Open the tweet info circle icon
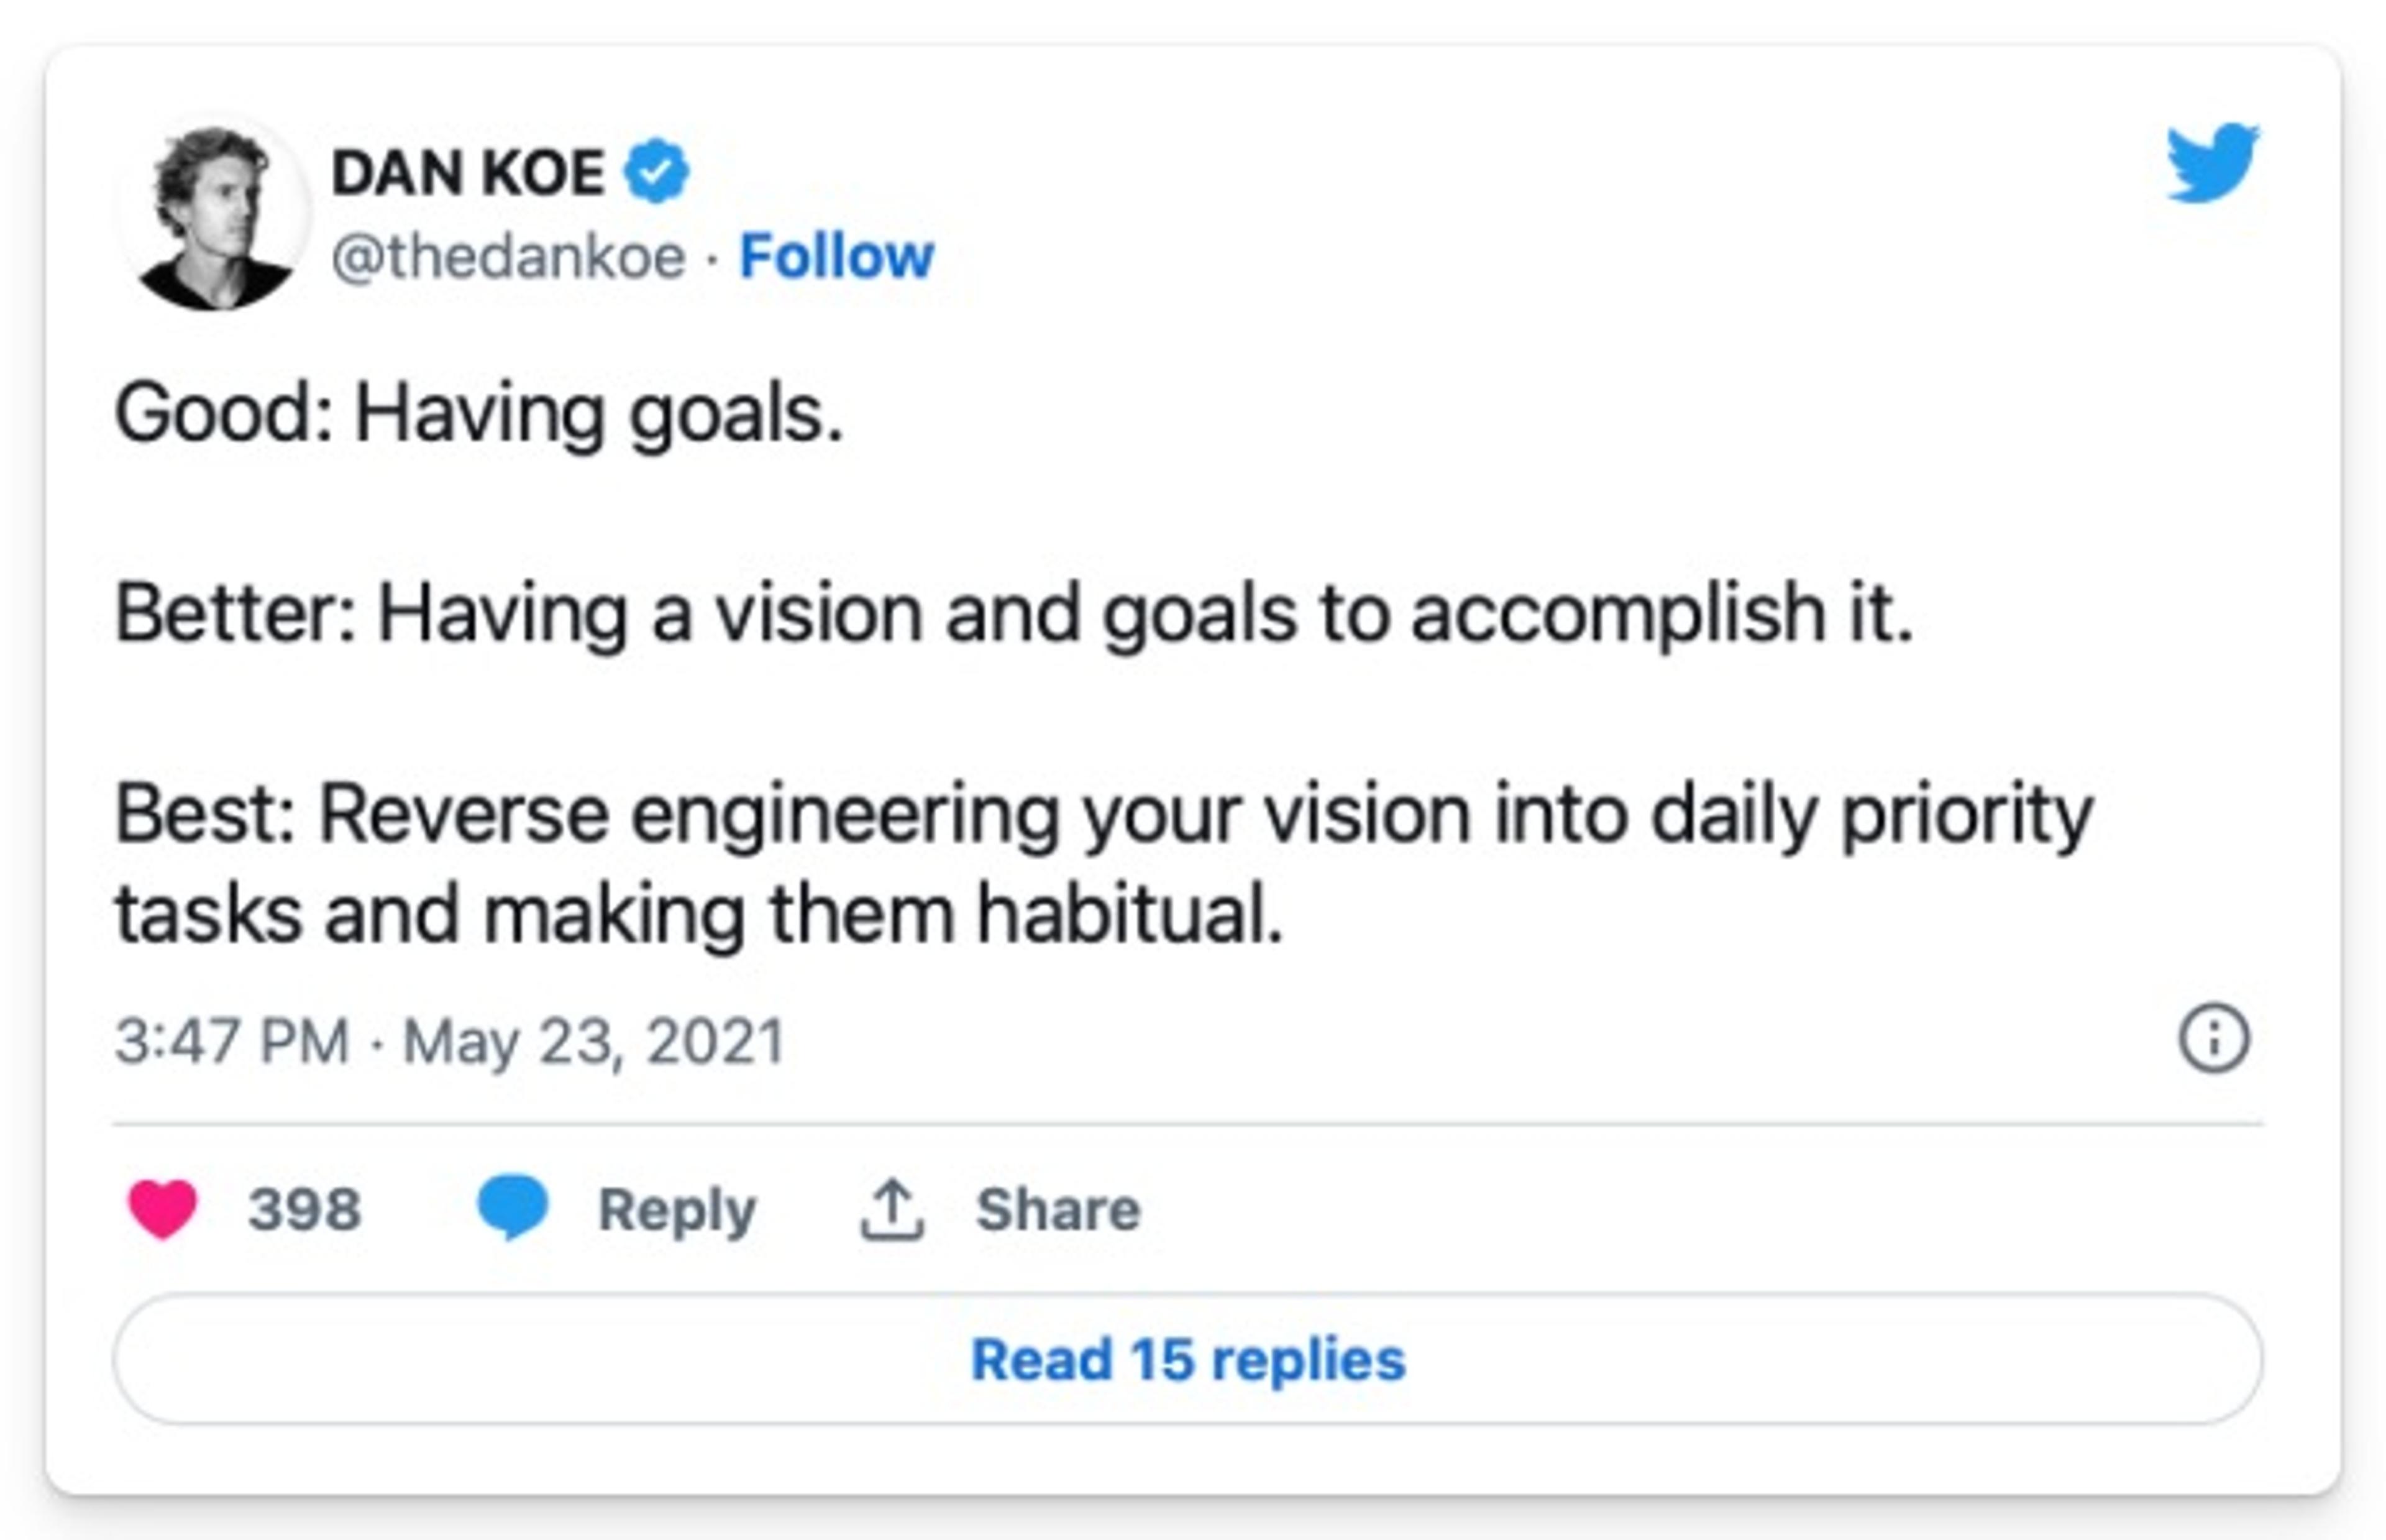Screen dimensions: 2386x1540 pos(2214,1039)
